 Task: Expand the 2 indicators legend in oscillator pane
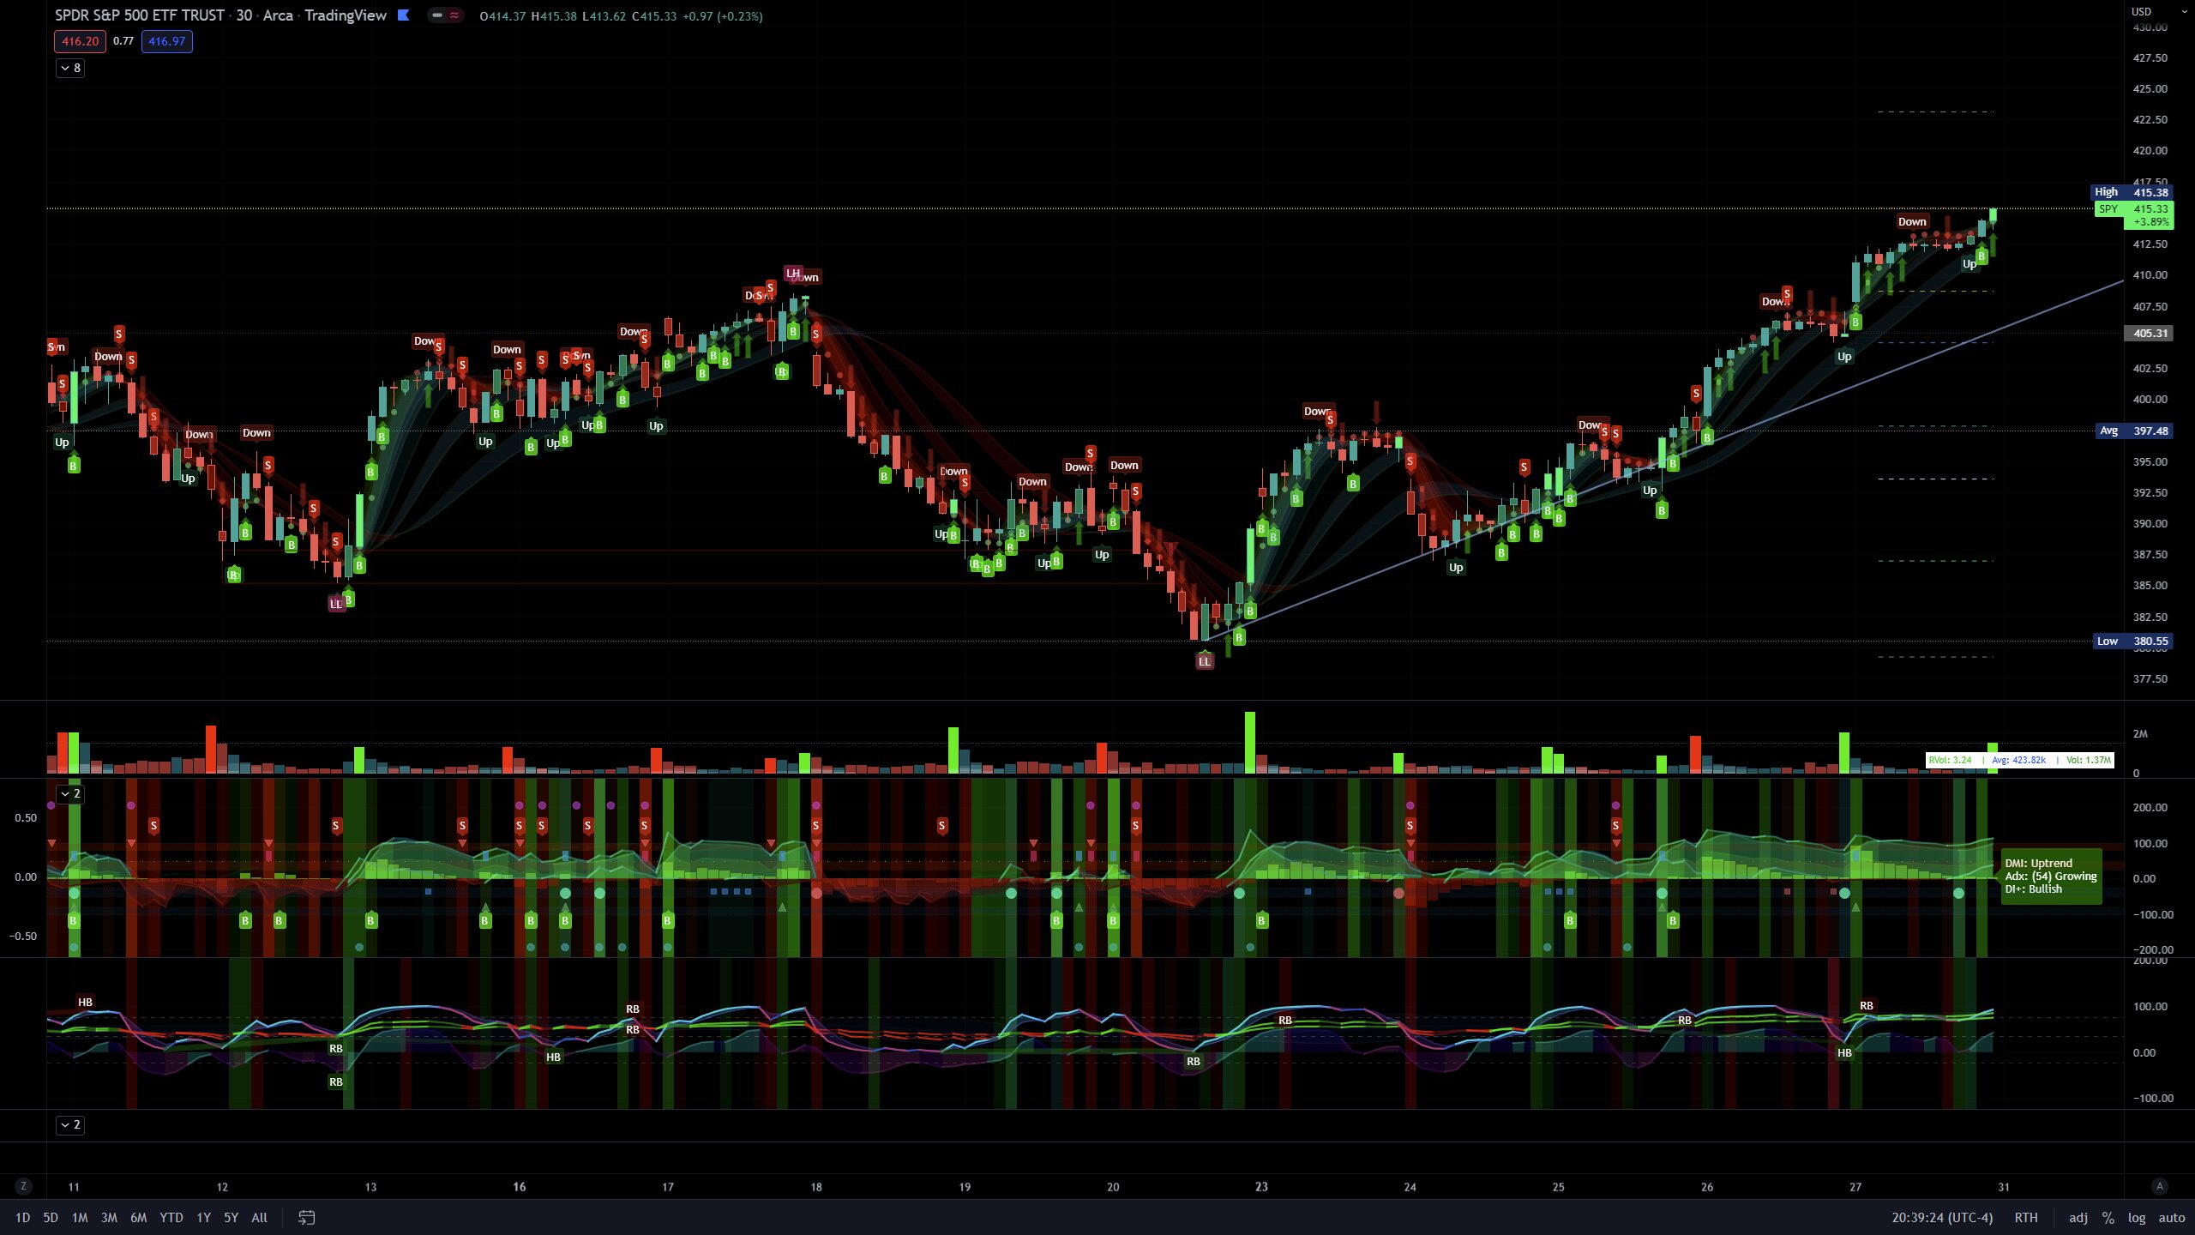(x=70, y=793)
